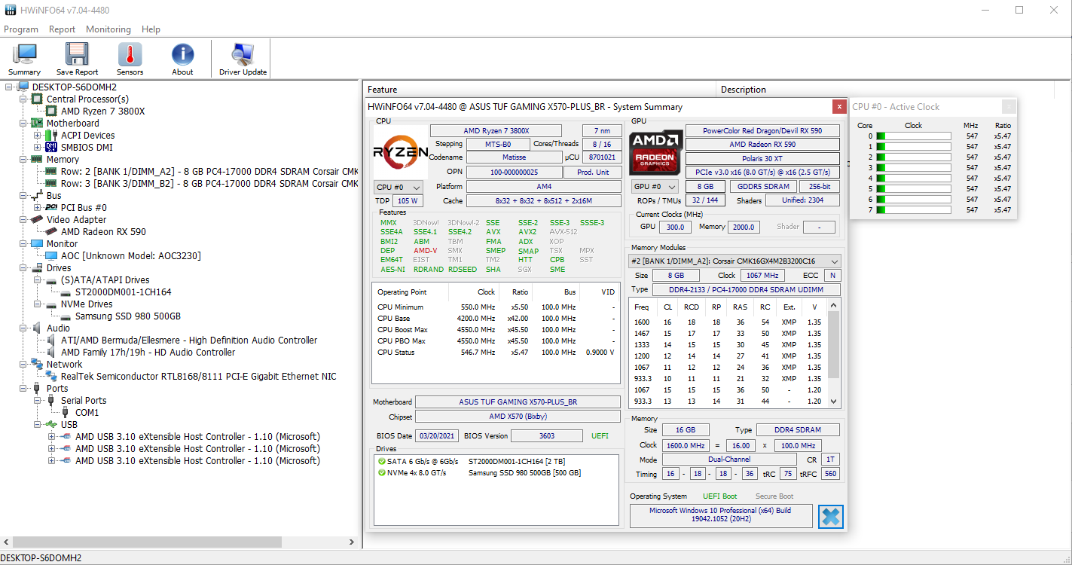Expand the PCI Bus #0 node
Image resolution: width=1072 pixels, height=565 pixels.
coord(38,207)
